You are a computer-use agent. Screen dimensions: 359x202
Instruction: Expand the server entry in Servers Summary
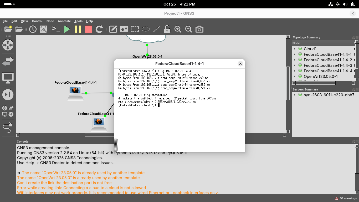(x=295, y=95)
